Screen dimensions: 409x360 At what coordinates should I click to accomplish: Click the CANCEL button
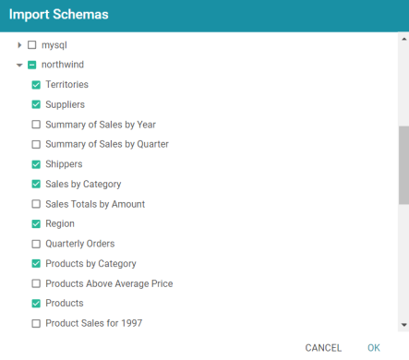click(x=323, y=348)
